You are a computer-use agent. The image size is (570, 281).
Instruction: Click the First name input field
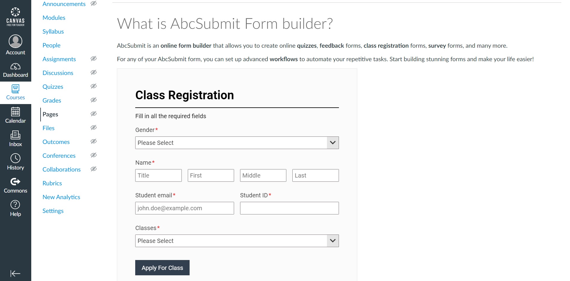coord(211,175)
